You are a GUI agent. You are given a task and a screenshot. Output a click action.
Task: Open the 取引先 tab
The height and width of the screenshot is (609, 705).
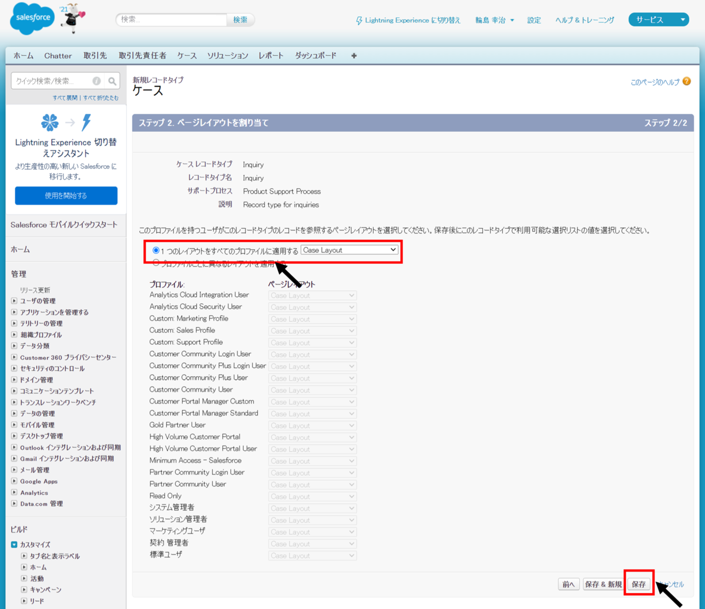click(95, 56)
